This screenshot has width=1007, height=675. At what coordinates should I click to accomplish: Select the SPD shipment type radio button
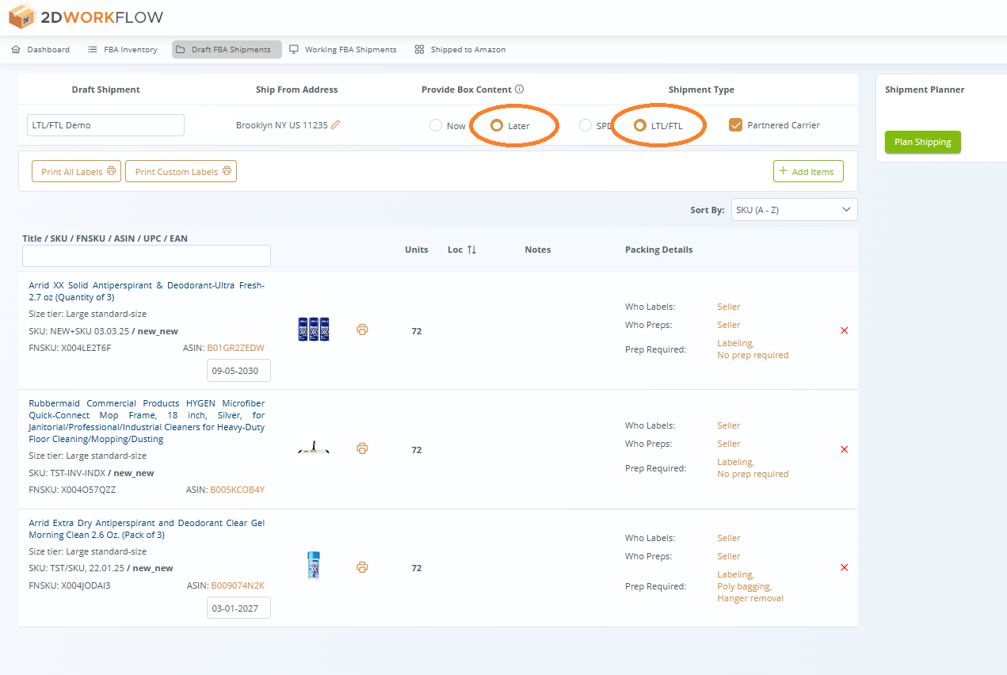click(x=585, y=124)
